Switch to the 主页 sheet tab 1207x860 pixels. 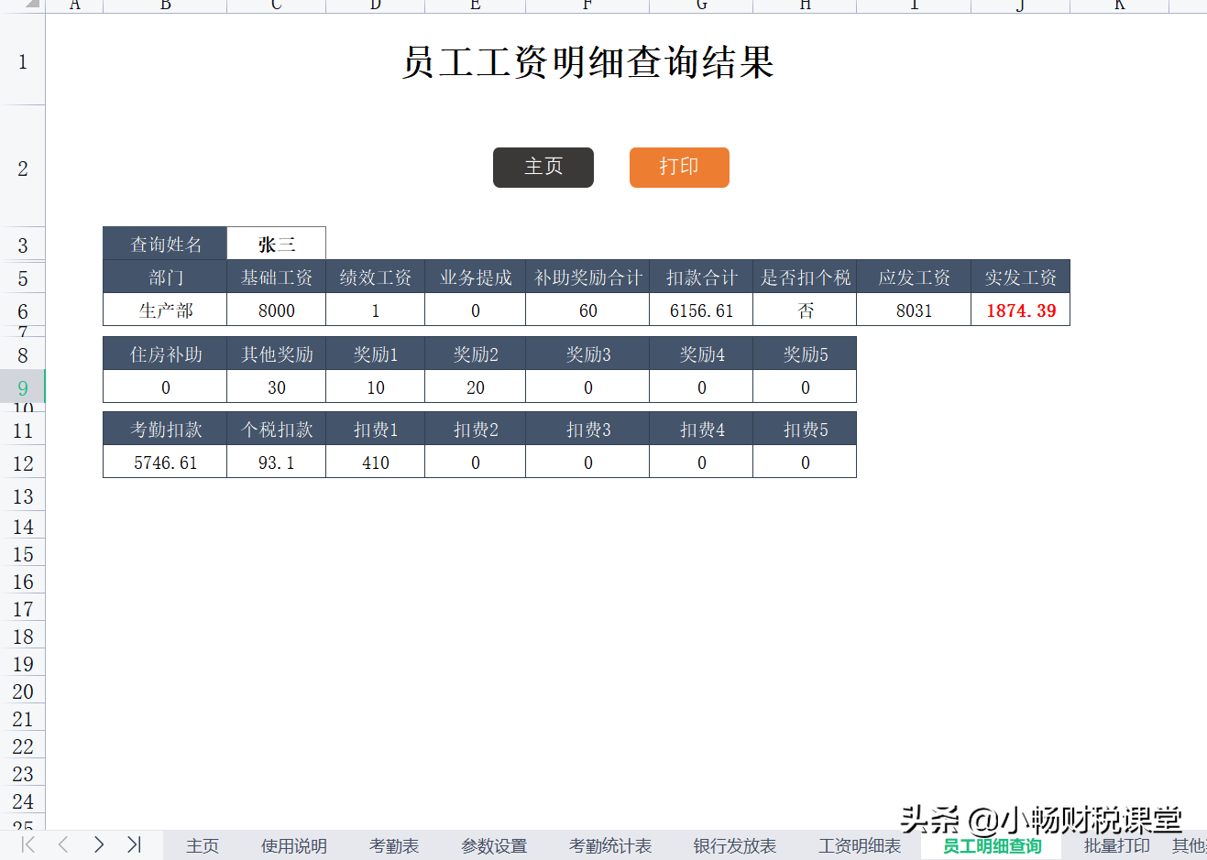202,845
